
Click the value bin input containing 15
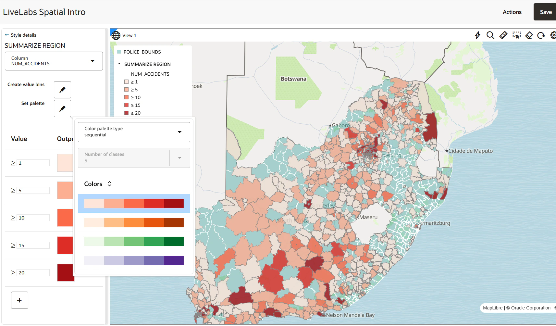(33, 245)
